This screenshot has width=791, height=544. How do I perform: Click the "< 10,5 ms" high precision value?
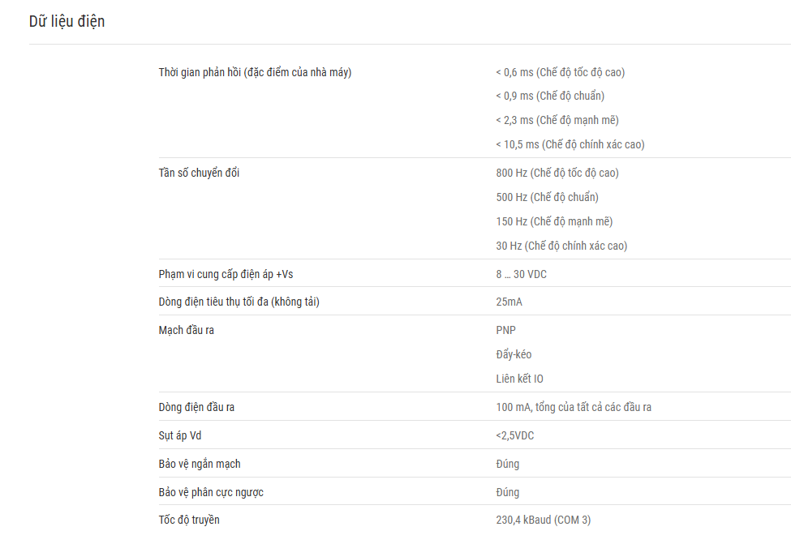pos(570,144)
